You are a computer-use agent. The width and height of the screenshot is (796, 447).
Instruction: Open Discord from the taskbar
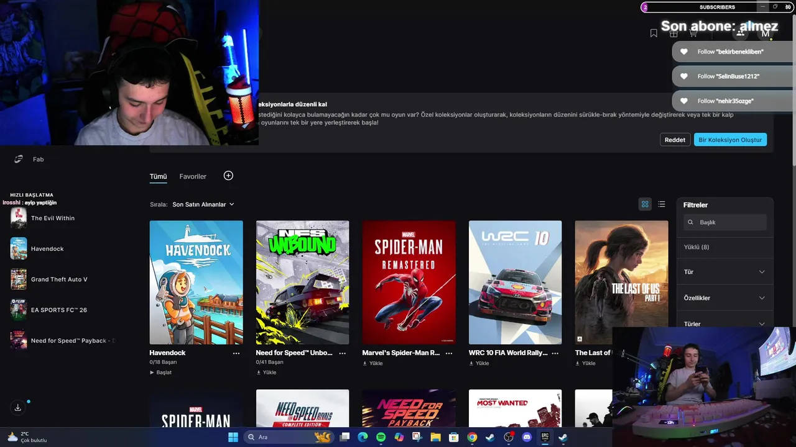click(527, 437)
